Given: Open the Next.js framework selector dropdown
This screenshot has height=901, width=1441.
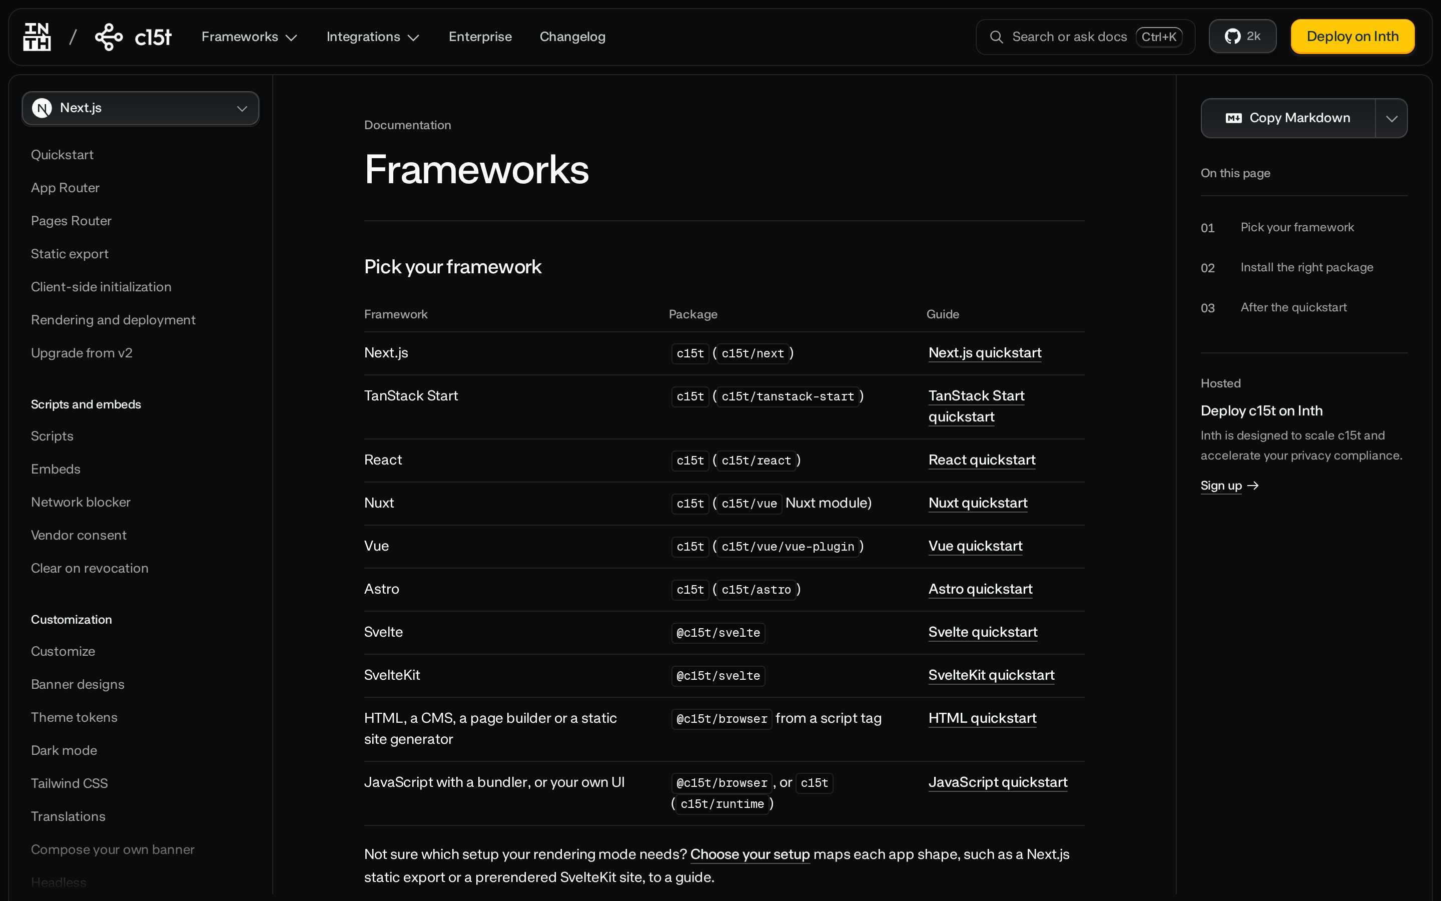Looking at the screenshot, I should (x=141, y=108).
